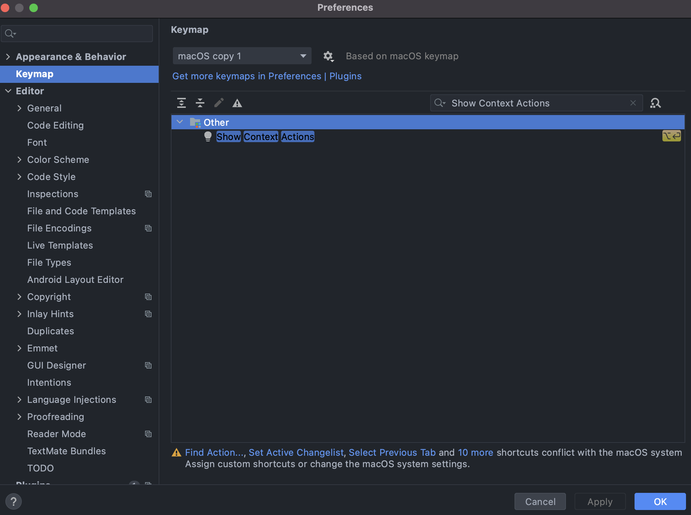
Task: Expand the Color Scheme section
Action: click(x=20, y=160)
